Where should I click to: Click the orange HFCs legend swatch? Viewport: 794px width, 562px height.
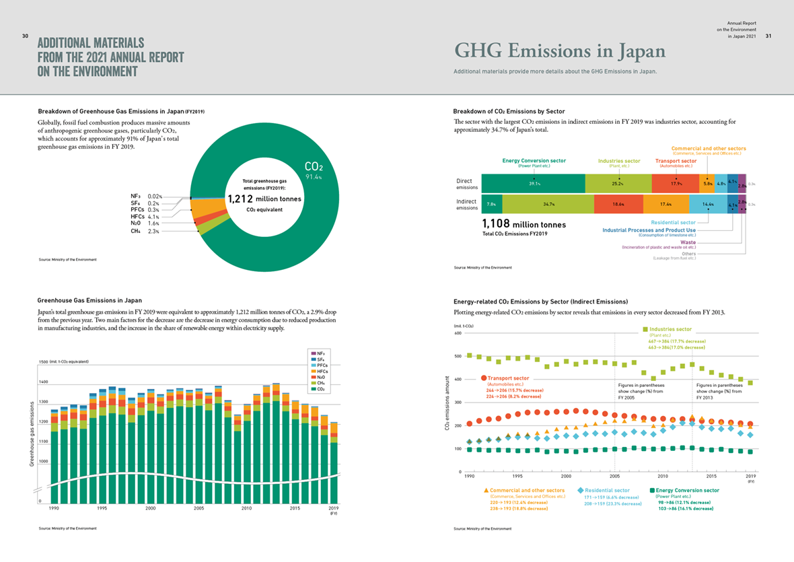(x=310, y=371)
